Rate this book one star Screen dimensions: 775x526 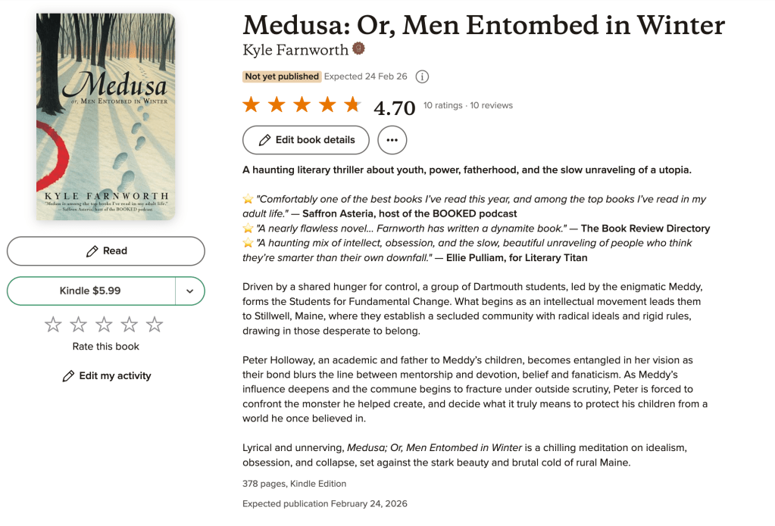pyautogui.click(x=53, y=325)
